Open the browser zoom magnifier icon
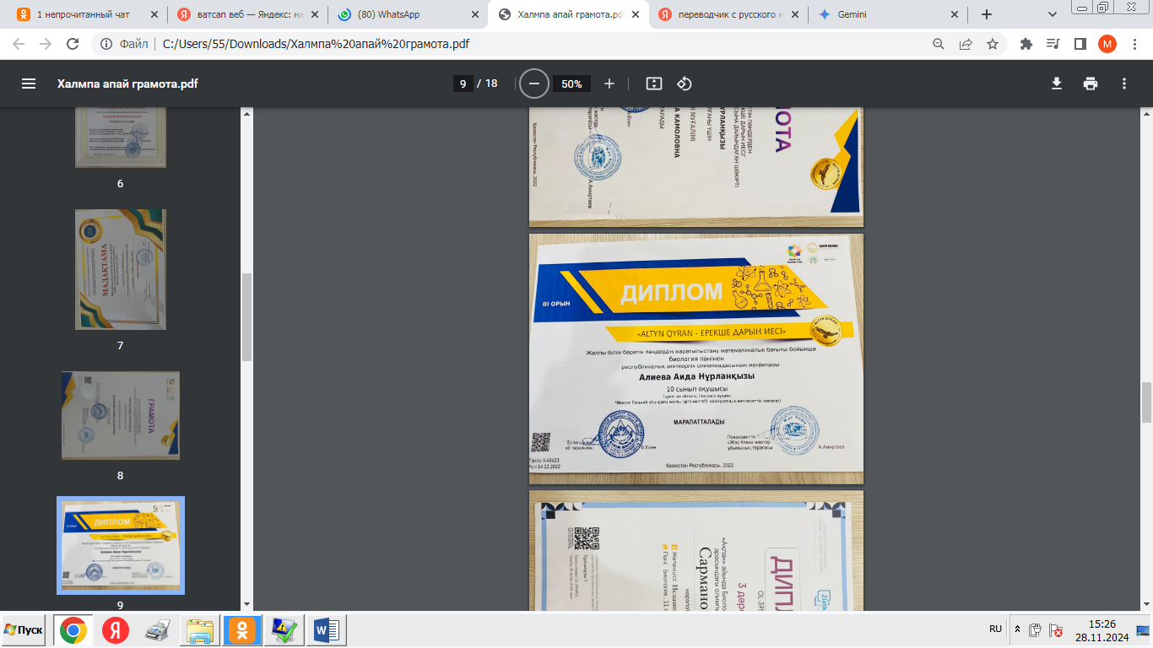 [939, 44]
